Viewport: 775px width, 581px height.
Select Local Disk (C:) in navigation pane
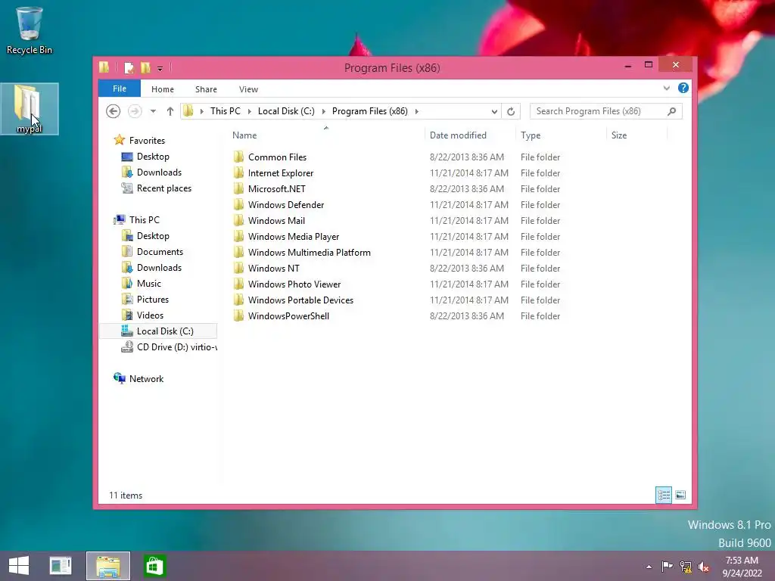tap(158, 331)
